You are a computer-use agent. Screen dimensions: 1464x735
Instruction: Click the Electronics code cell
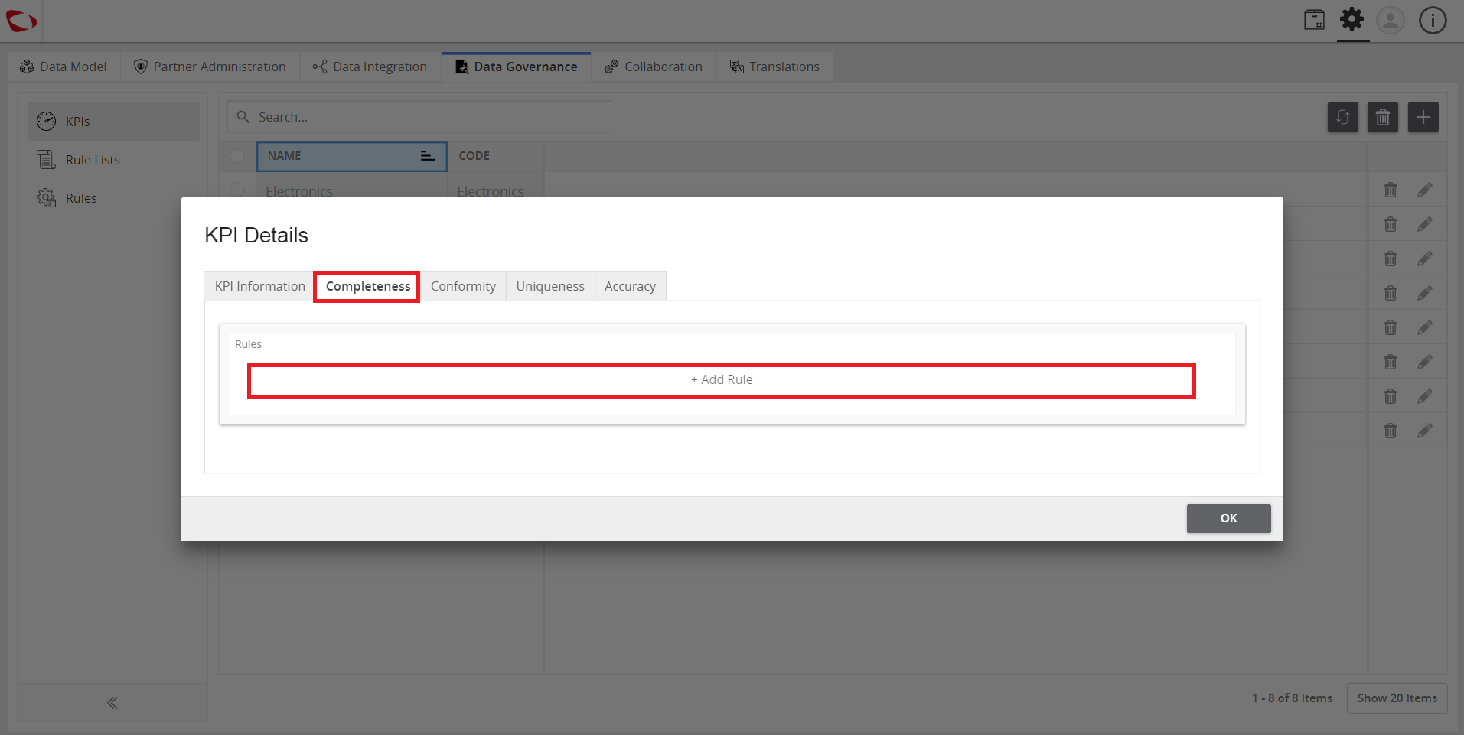click(495, 190)
